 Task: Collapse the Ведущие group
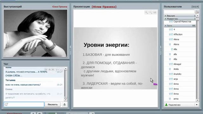point(166,16)
